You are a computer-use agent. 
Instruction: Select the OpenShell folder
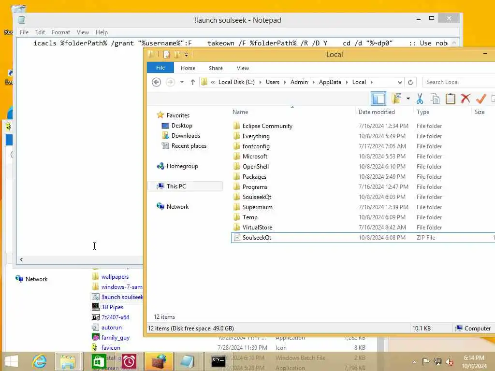(255, 166)
